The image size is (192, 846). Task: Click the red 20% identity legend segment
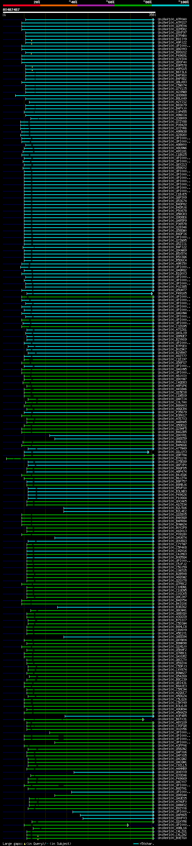point(21,5)
